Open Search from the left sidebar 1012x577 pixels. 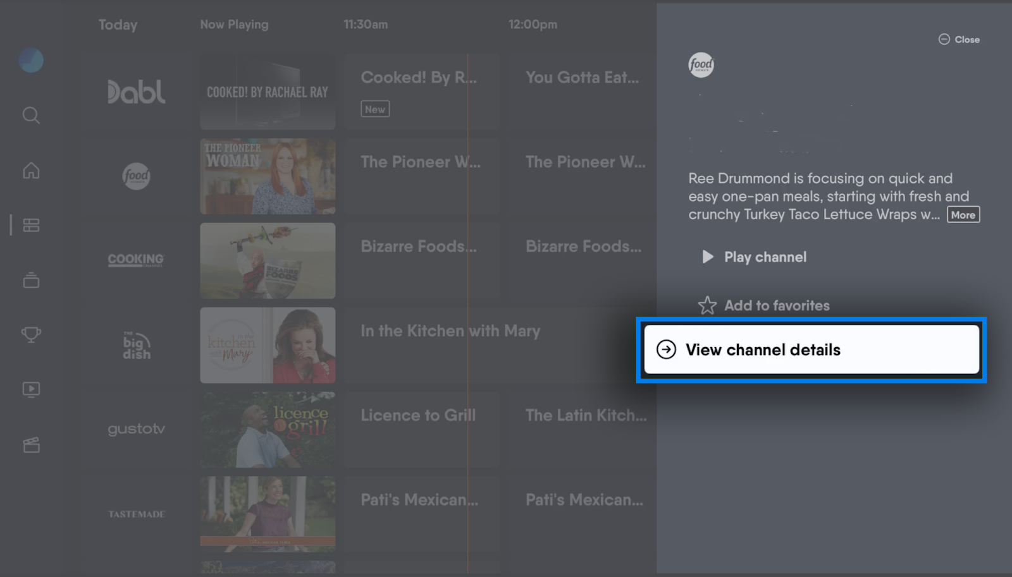click(x=30, y=115)
